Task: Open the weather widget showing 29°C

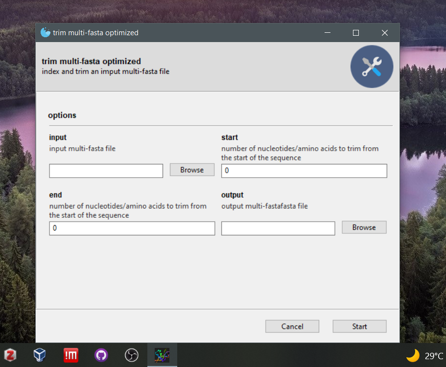Action: point(425,355)
